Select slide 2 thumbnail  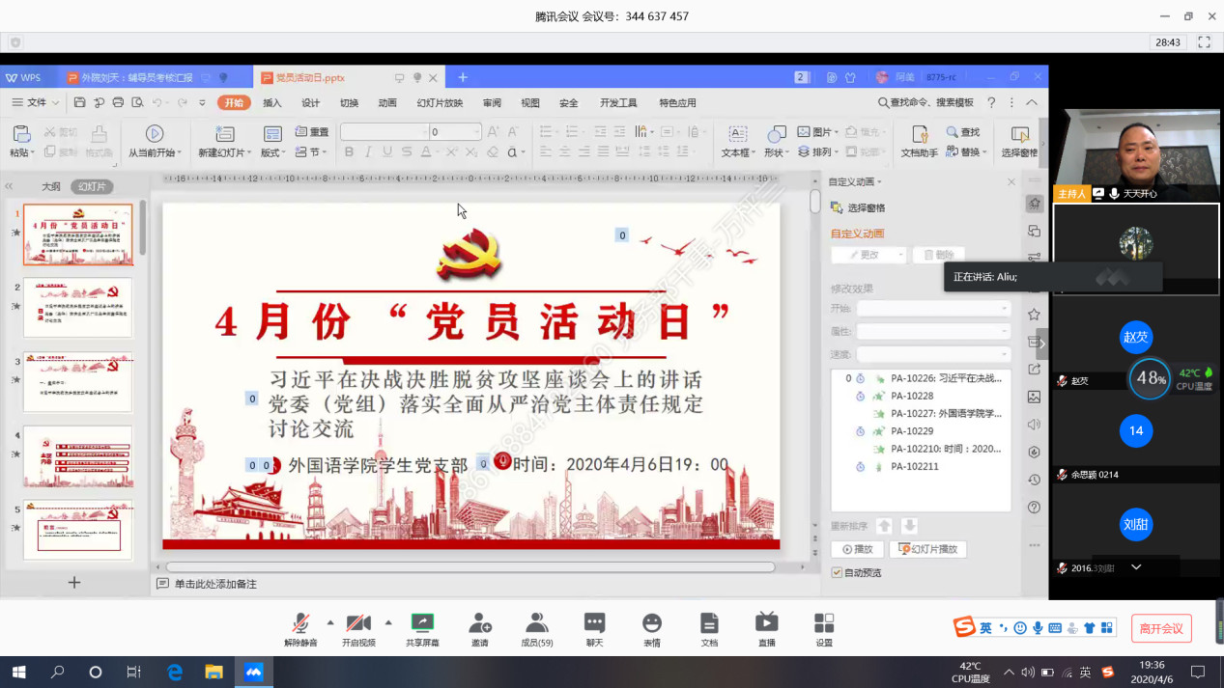click(77, 308)
